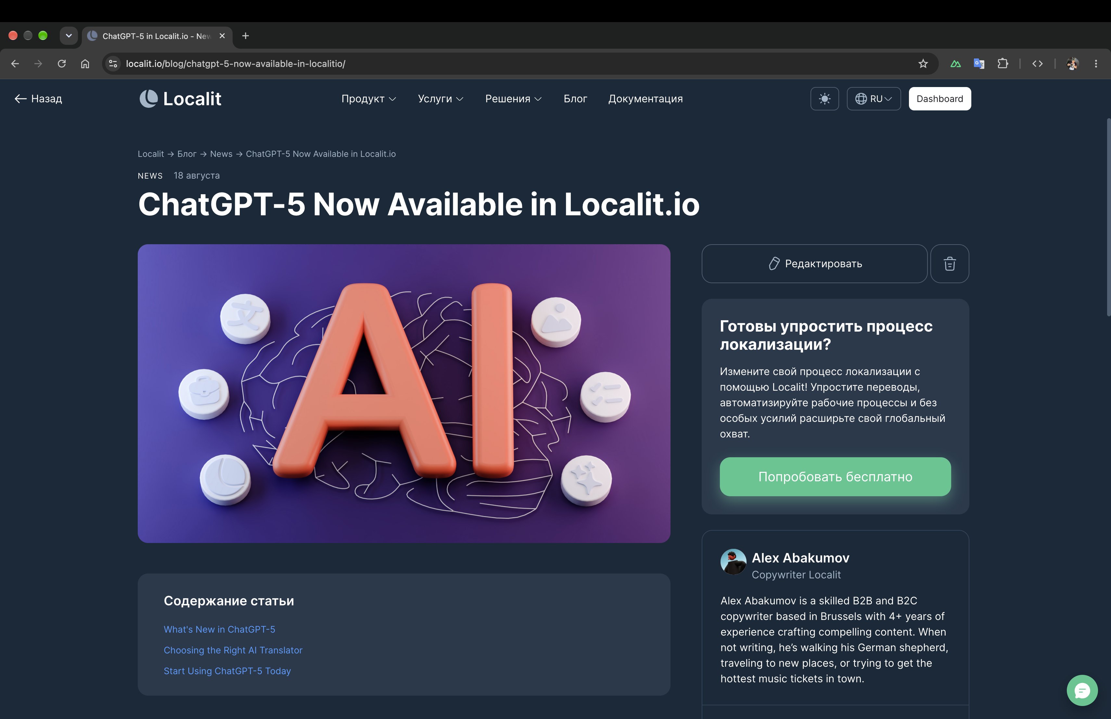This screenshot has height=719, width=1111.
Task: Click the News breadcrumb link
Action: click(x=221, y=154)
